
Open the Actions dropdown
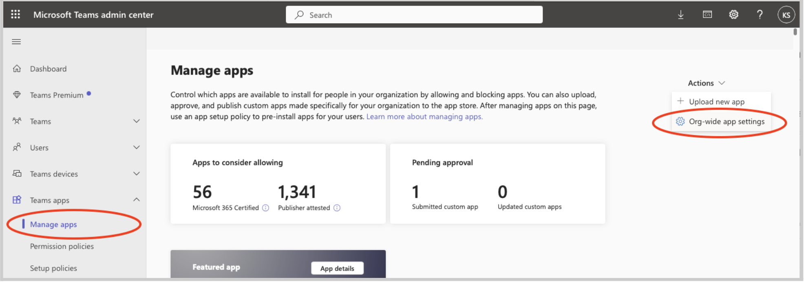[x=707, y=83]
